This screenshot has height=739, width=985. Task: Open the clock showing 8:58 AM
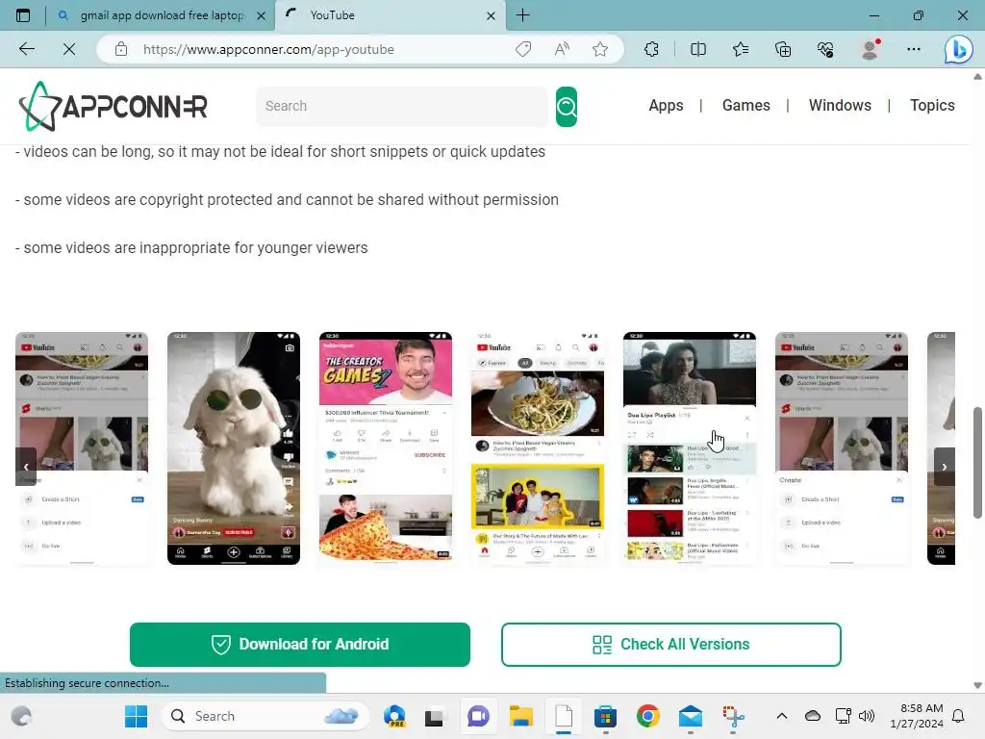coord(917,716)
